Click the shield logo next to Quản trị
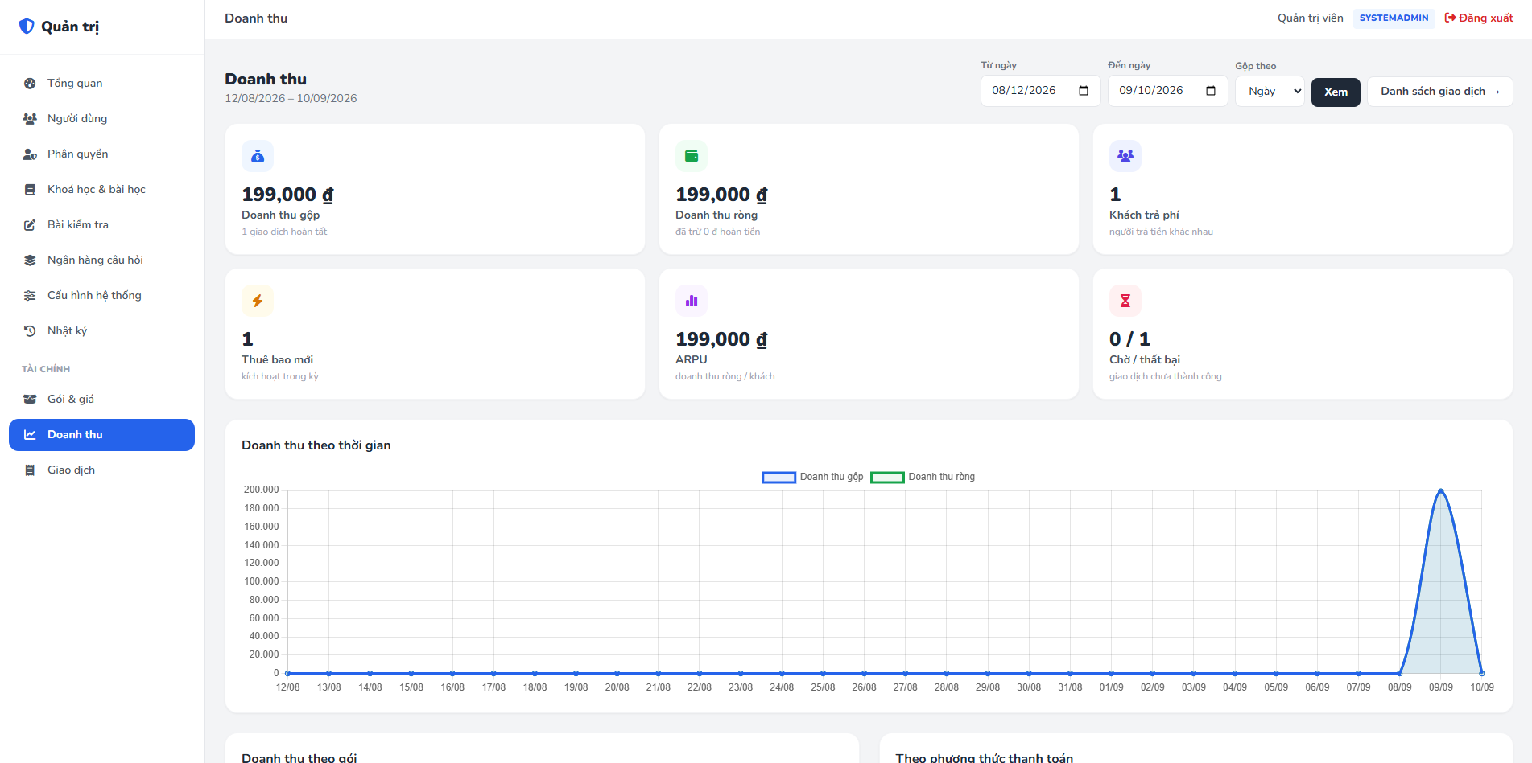1532x763 pixels. [27, 27]
